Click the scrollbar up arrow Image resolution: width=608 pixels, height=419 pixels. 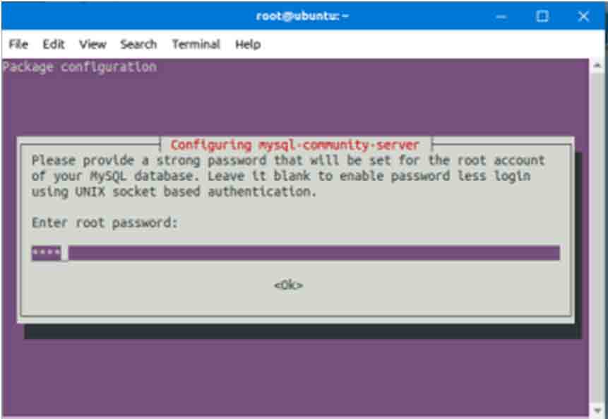pos(597,66)
